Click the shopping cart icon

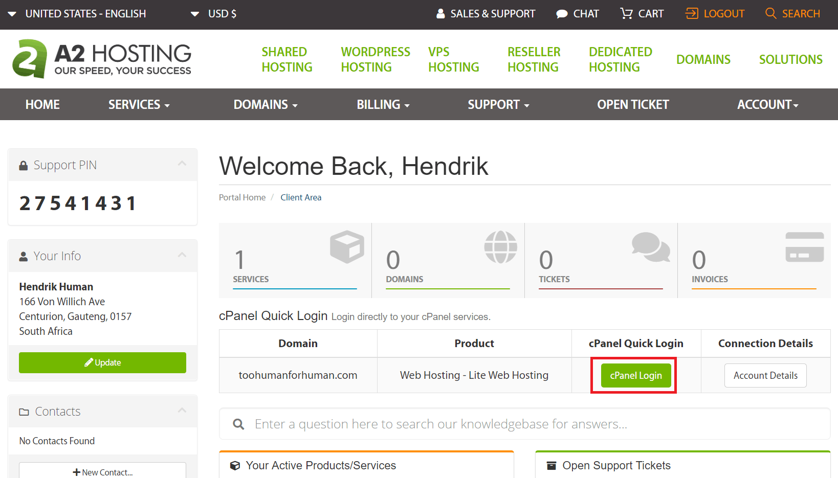click(x=626, y=14)
